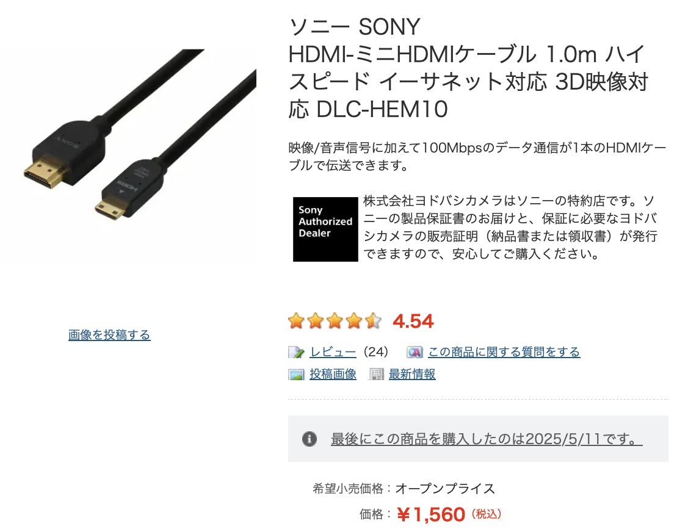
Task: Click the ¥1,560 price
Action: point(431,514)
